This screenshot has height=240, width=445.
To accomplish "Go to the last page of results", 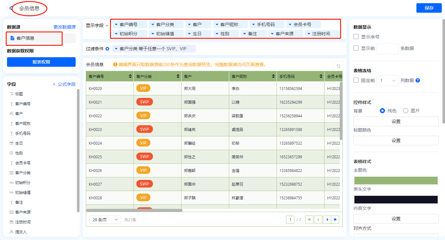I will [x=335, y=219].
